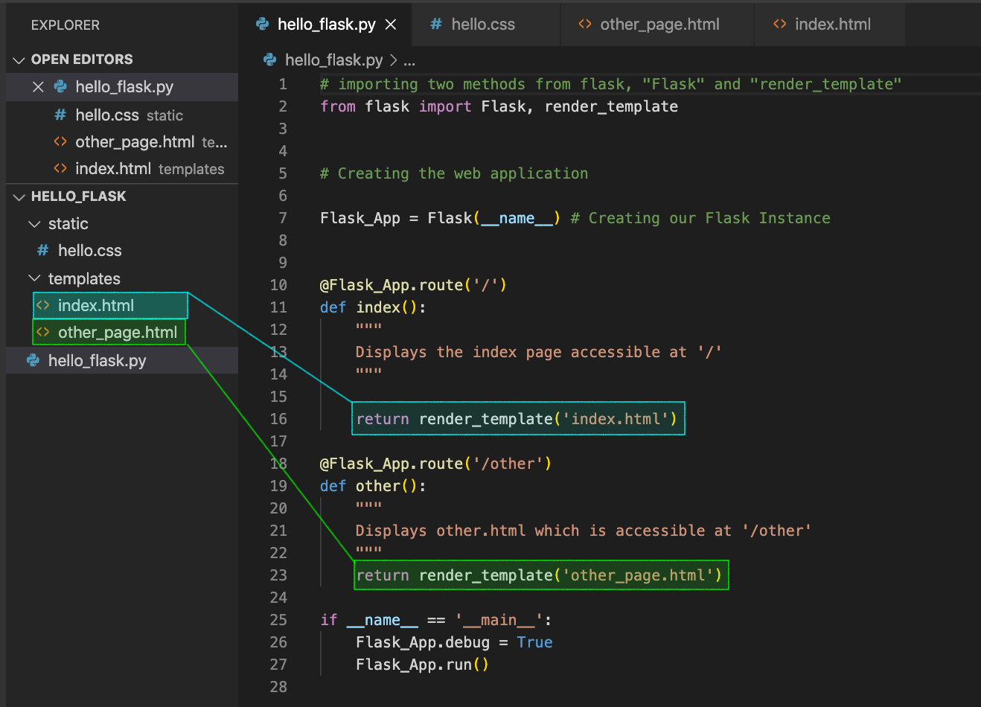981x707 pixels.
Task: Close the hello_flask.py editor tab
Action: pyautogui.click(x=391, y=24)
